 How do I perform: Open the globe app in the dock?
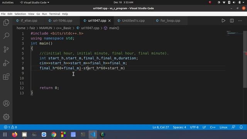tap(103, 134)
